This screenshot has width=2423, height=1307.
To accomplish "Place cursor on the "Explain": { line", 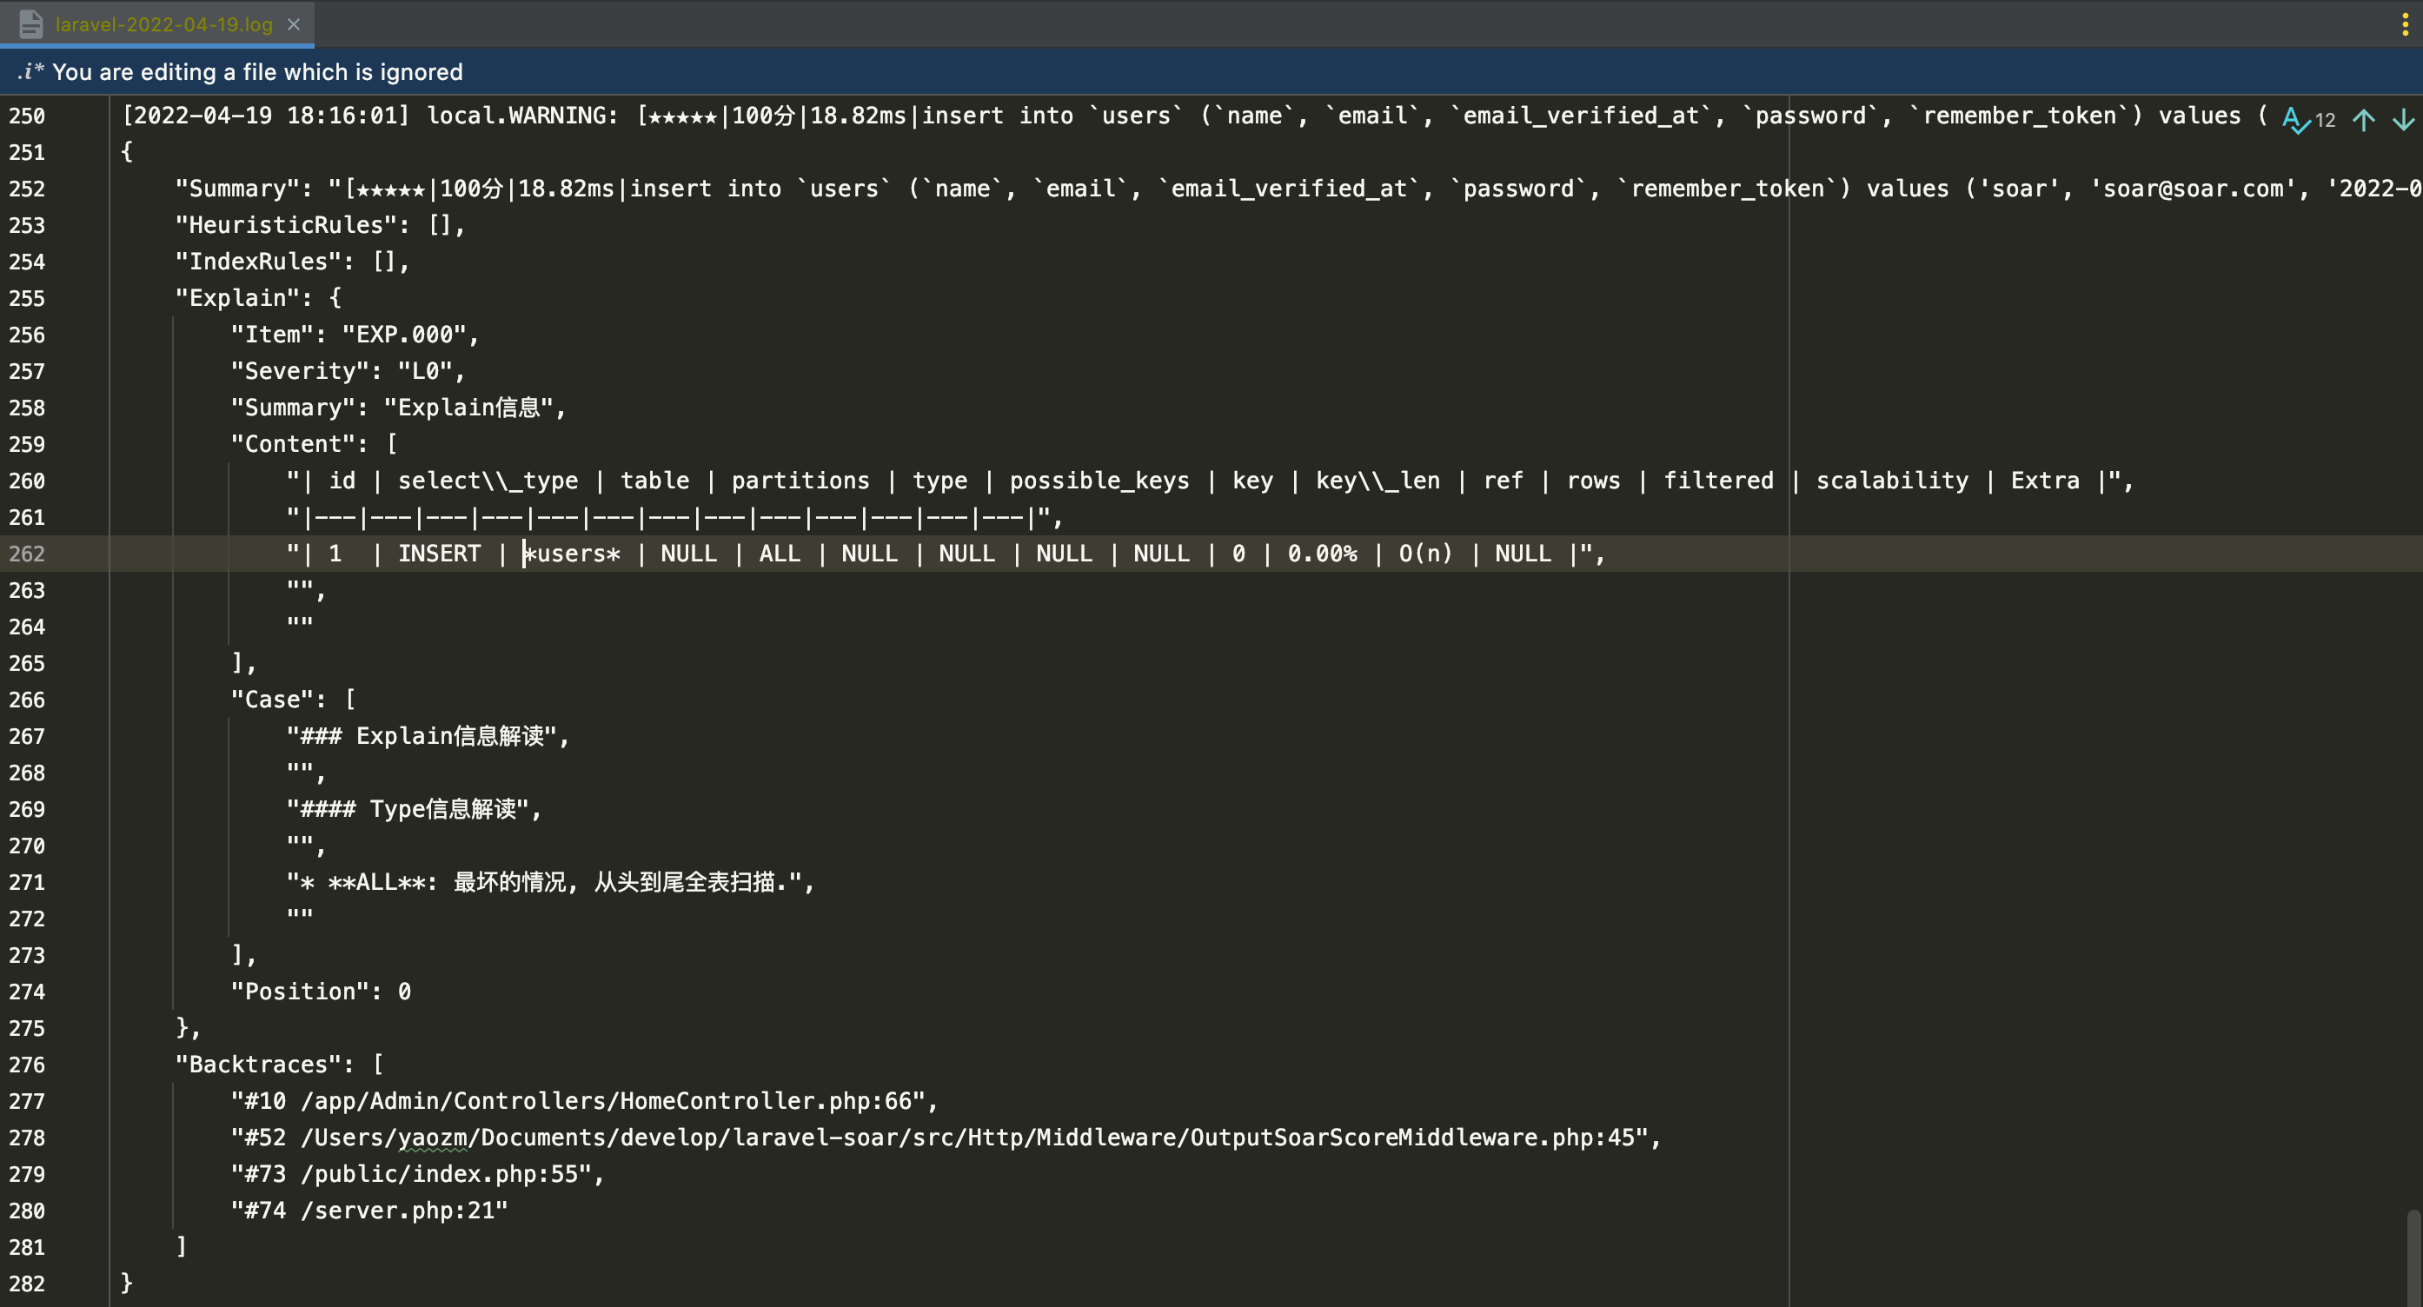I will (259, 298).
